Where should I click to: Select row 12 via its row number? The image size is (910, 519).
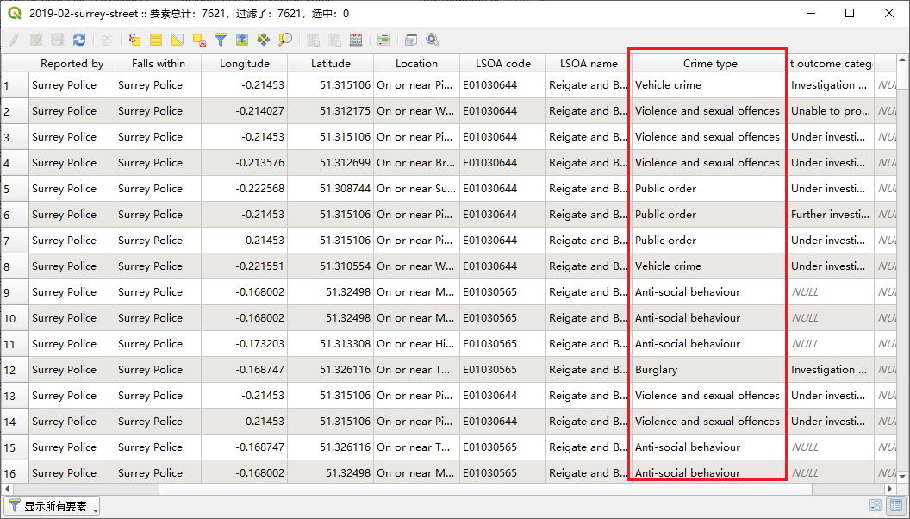[15, 371]
